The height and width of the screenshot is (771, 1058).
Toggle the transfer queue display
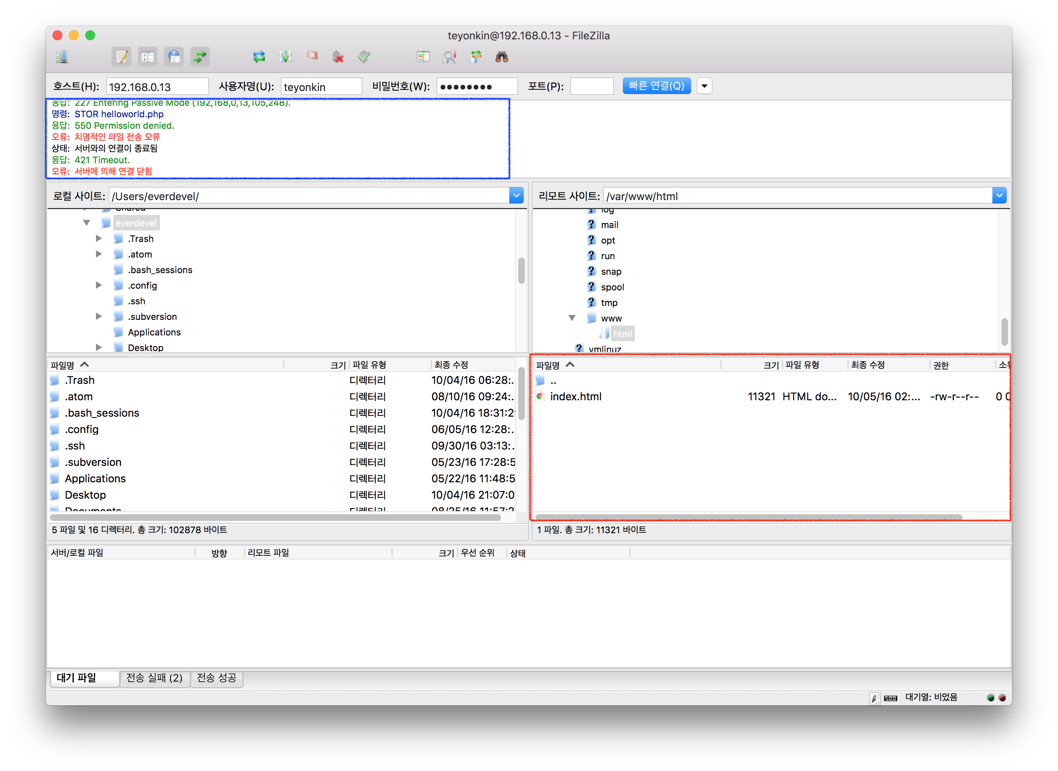point(200,57)
